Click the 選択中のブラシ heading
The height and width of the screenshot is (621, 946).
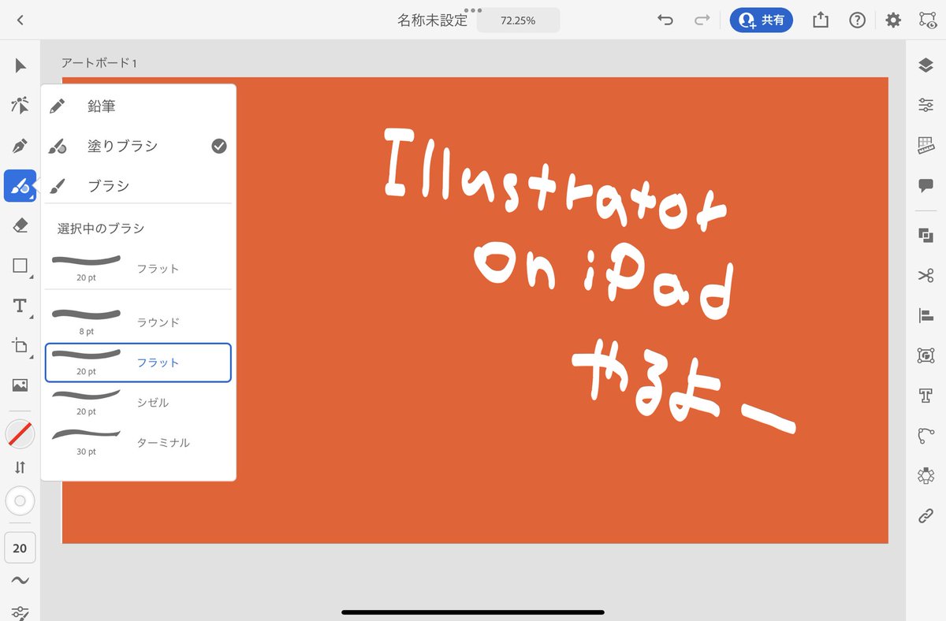click(101, 229)
